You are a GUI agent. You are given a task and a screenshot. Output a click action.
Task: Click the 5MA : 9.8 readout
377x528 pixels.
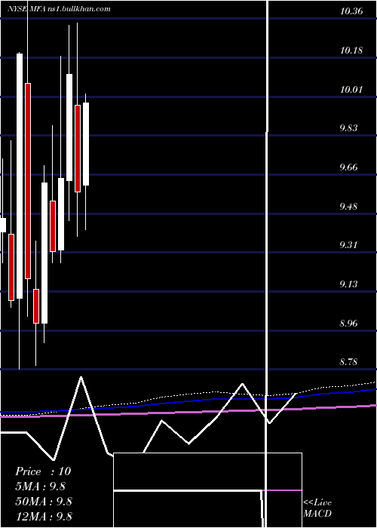(41, 487)
